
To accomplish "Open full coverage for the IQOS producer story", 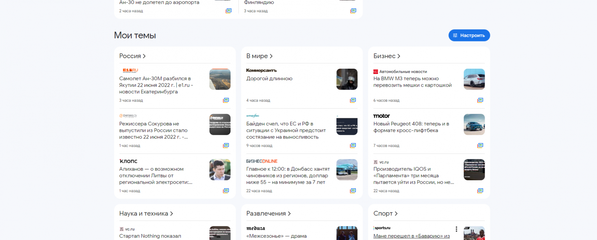I will pyautogui.click(x=480, y=191).
